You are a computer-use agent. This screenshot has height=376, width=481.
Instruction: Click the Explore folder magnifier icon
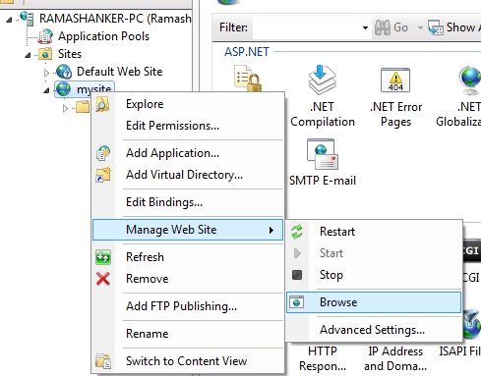pos(102,104)
